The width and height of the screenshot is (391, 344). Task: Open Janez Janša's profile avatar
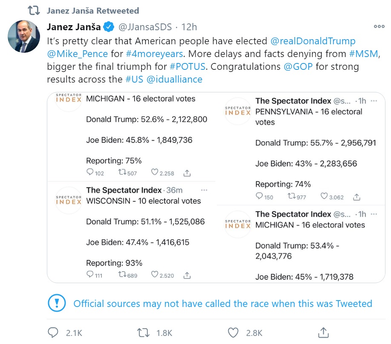pyautogui.click(x=24, y=37)
